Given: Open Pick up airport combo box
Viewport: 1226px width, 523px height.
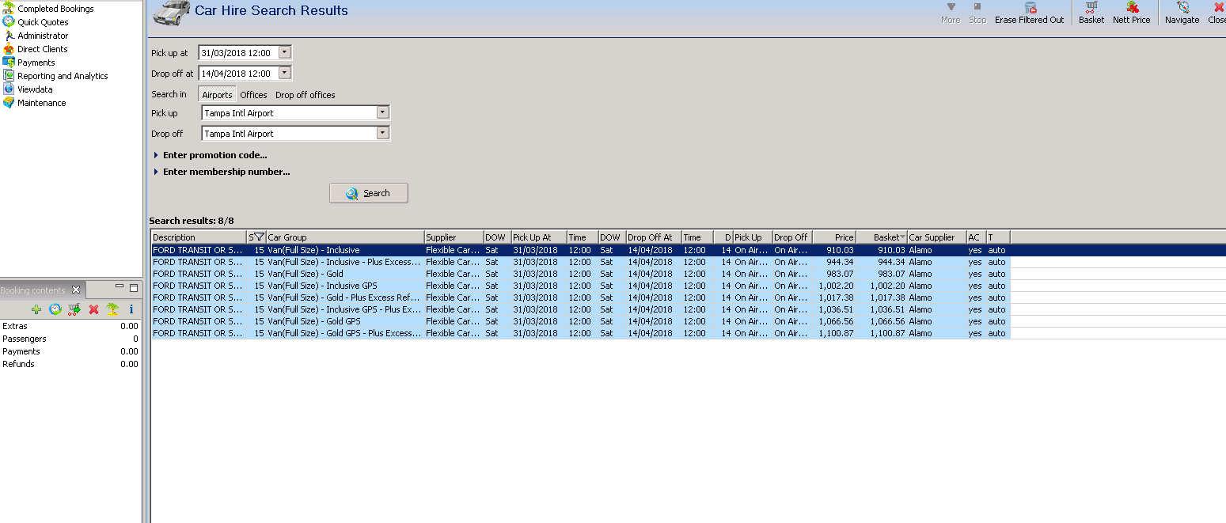Looking at the screenshot, I should pos(382,112).
